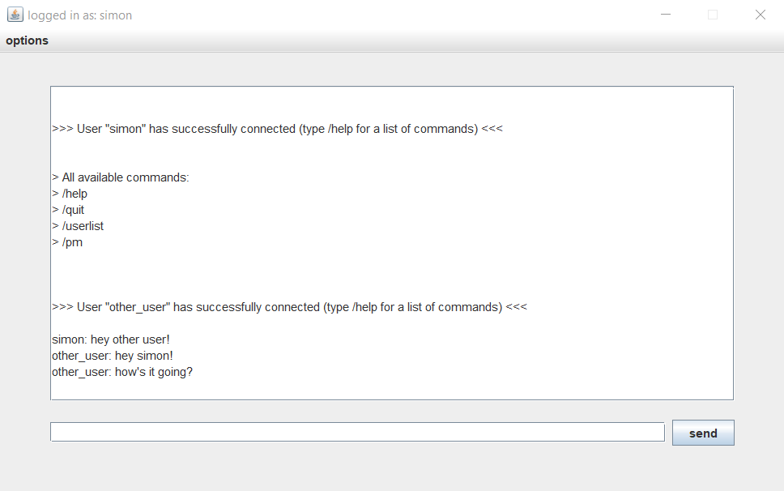Screen dimensions: 784x491
Task: Focus the message text input field
Action: click(x=357, y=432)
